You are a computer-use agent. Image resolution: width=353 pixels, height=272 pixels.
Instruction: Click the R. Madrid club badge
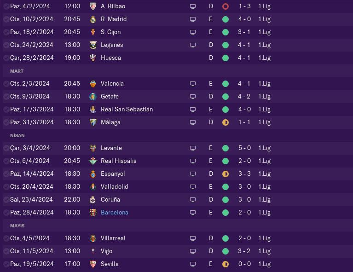coord(93,19)
